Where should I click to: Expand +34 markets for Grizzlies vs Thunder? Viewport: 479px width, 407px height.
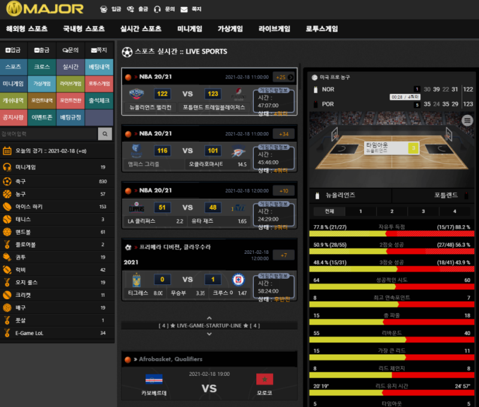pyautogui.click(x=283, y=133)
